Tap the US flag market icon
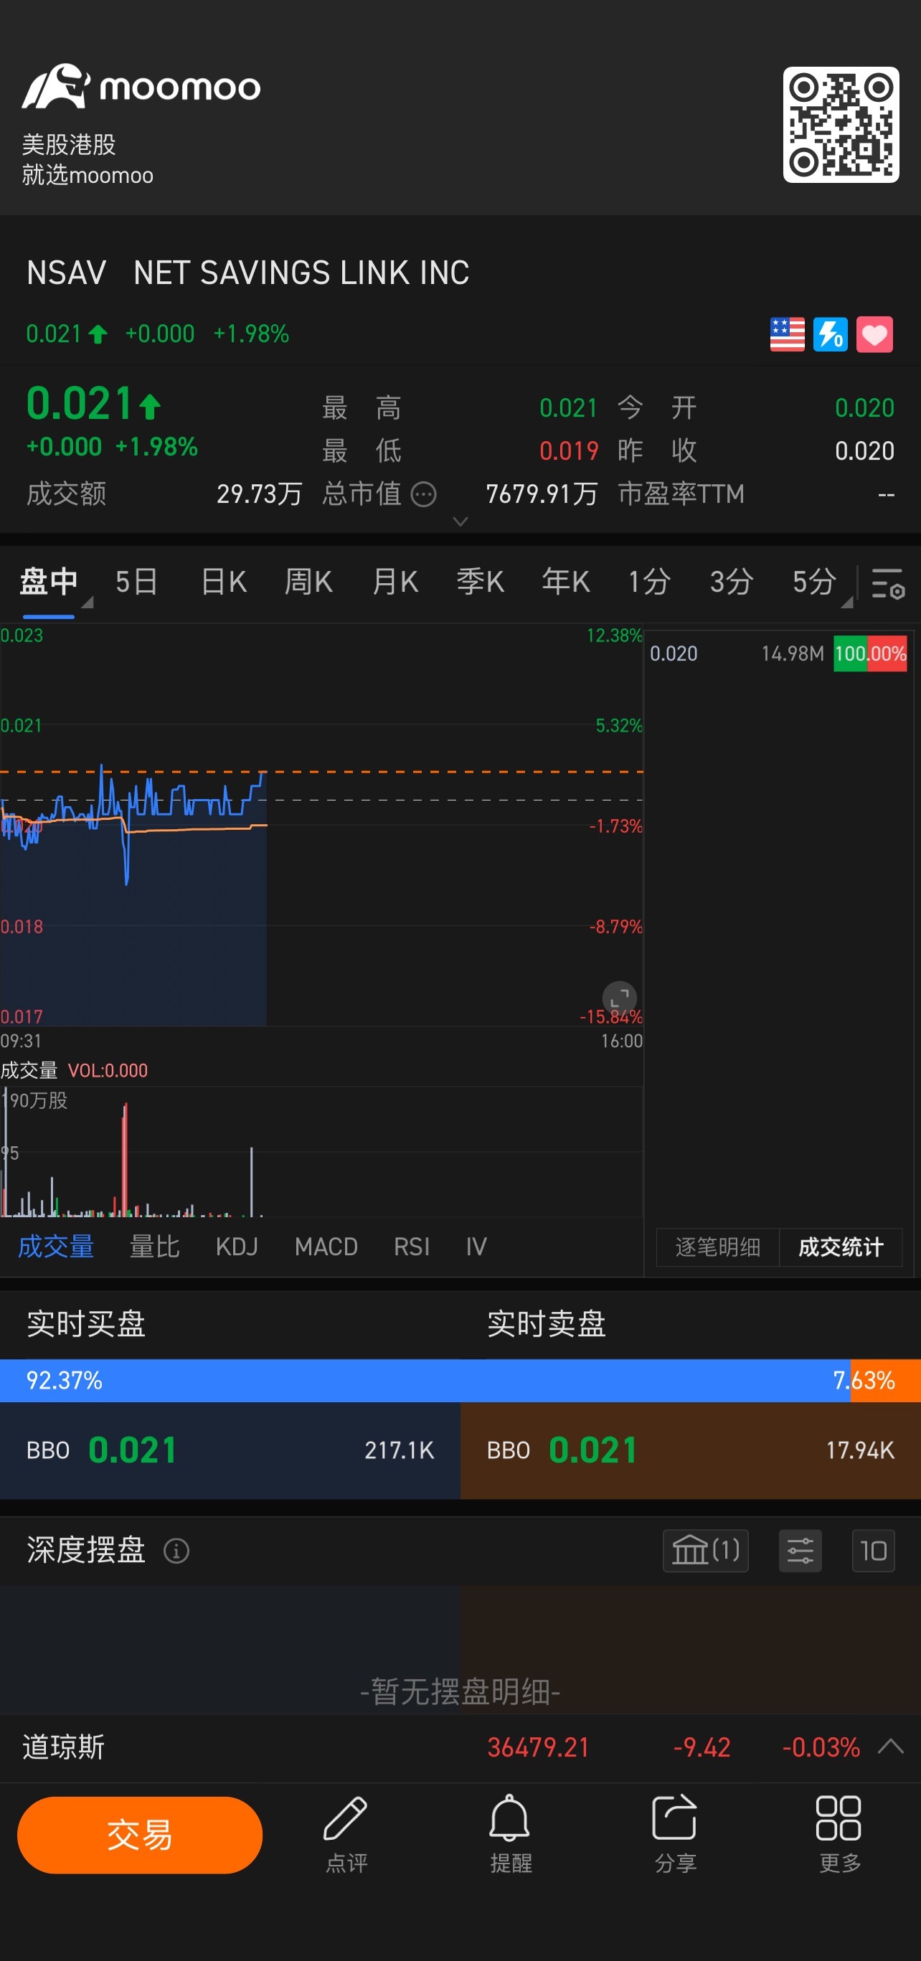The height and width of the screenshot is (1961, 921). tap(787, 334)
